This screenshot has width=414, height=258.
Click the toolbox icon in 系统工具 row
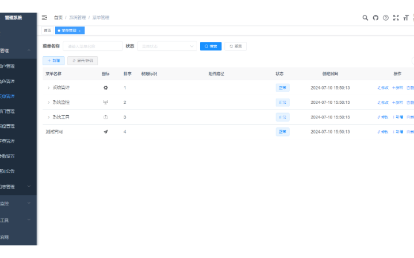pos(106,117)
